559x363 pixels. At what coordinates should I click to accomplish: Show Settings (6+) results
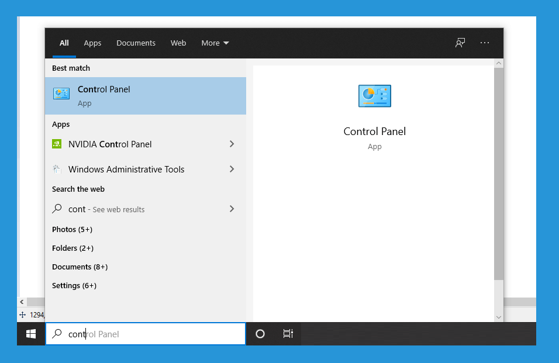[74, 286]
